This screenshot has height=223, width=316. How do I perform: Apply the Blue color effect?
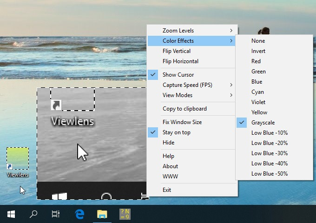click(x=274, y=82)
